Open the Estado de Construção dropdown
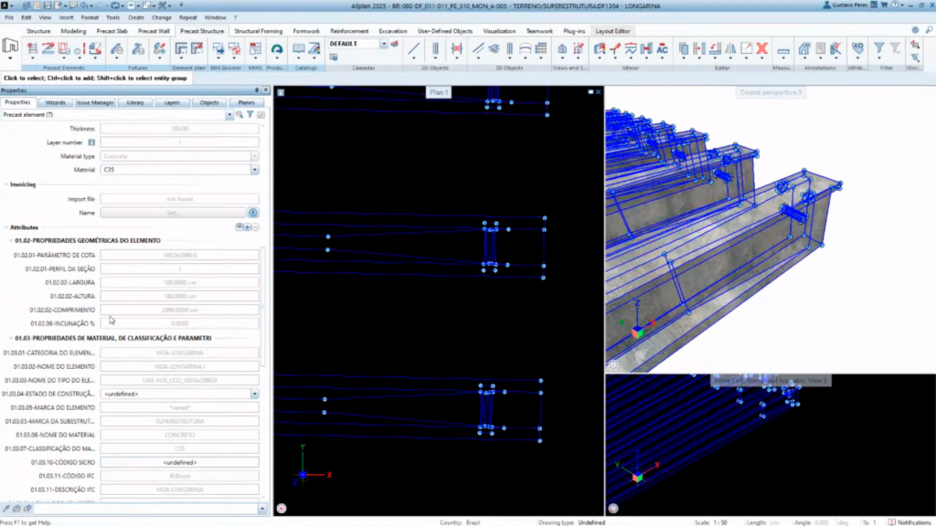Screen dimensions: 936x526 pyautogui.click(x=254, y=394)
